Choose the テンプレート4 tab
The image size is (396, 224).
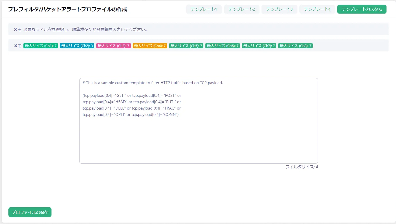coord(317,9)
